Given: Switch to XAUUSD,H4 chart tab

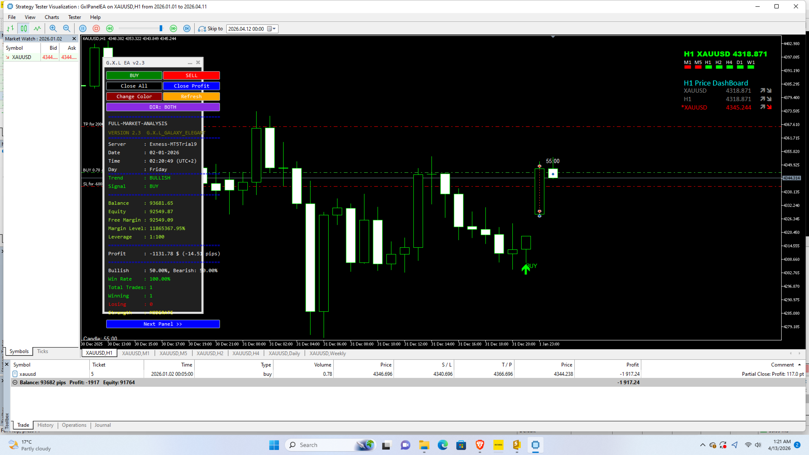Looking at the screenshot, I should (246, 353).
